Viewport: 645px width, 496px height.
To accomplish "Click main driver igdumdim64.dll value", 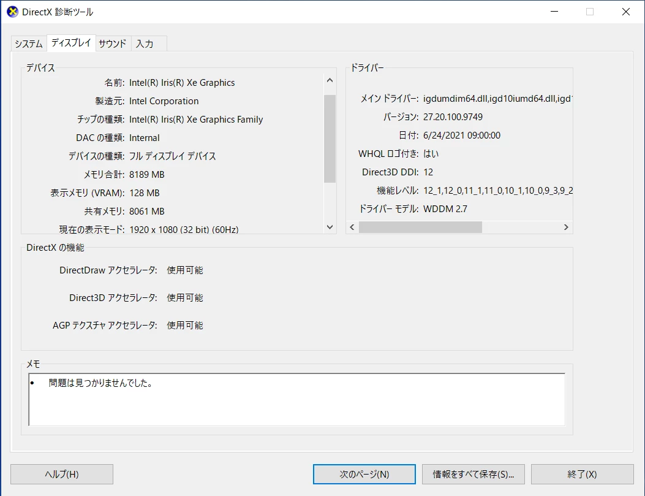I will pos(498,98).
